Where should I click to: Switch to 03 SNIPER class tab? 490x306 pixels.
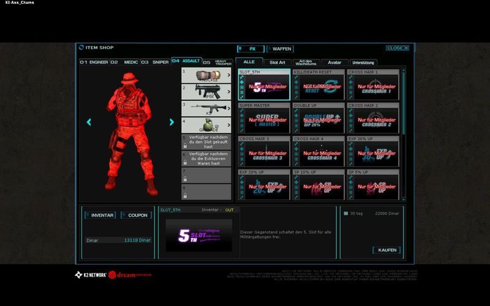coord(155,62)
